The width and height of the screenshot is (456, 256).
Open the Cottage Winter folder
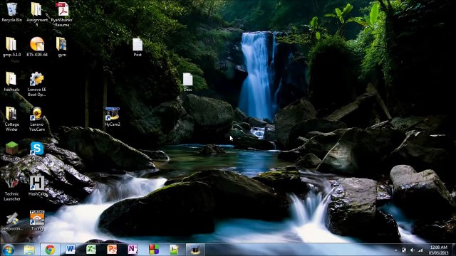11,119
